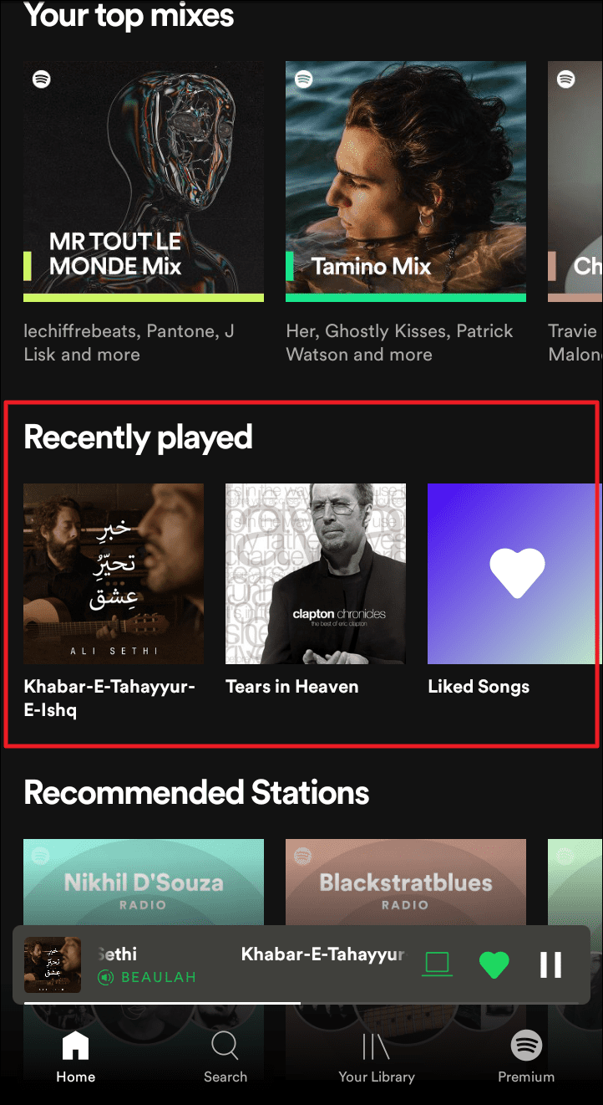Open the Tamino Mix cover
Screen dimensions: 603x1105
click(x=406, y=181)
